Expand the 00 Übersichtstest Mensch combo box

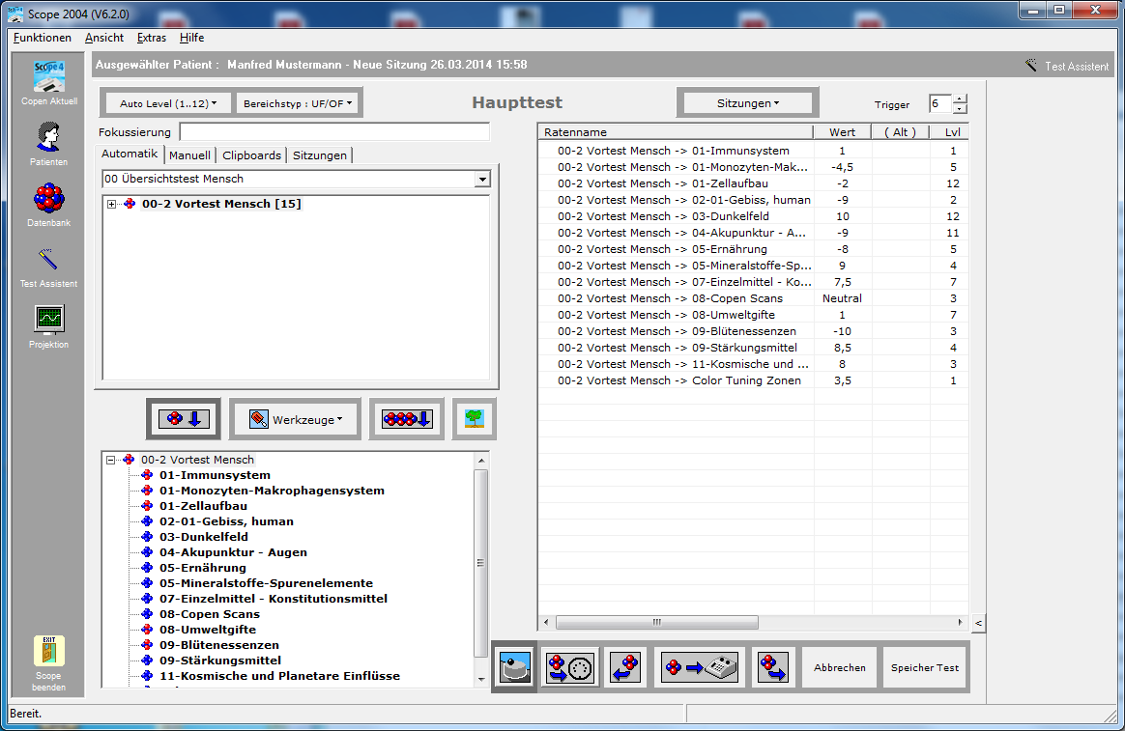(482, 180)
